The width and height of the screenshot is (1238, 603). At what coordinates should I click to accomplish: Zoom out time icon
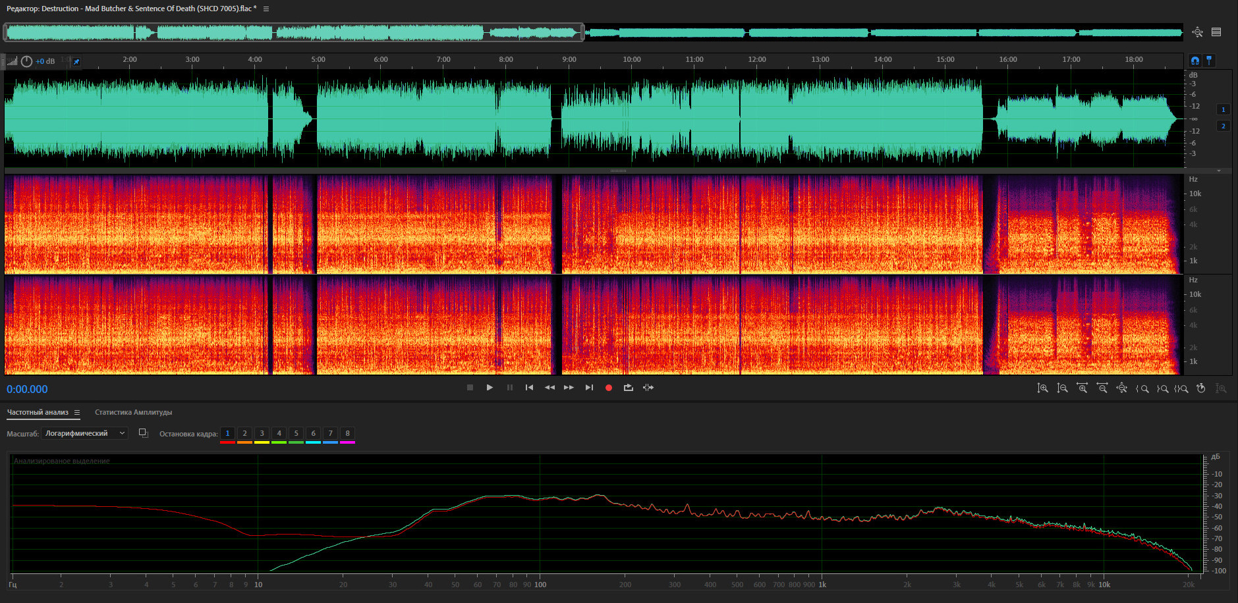tap(1102, 388)
